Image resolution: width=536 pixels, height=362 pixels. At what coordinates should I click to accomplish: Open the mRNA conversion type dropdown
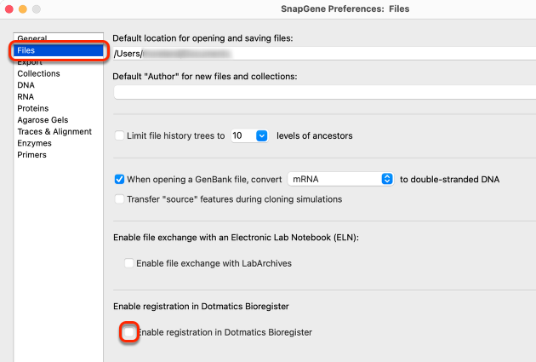coord(340,179)
